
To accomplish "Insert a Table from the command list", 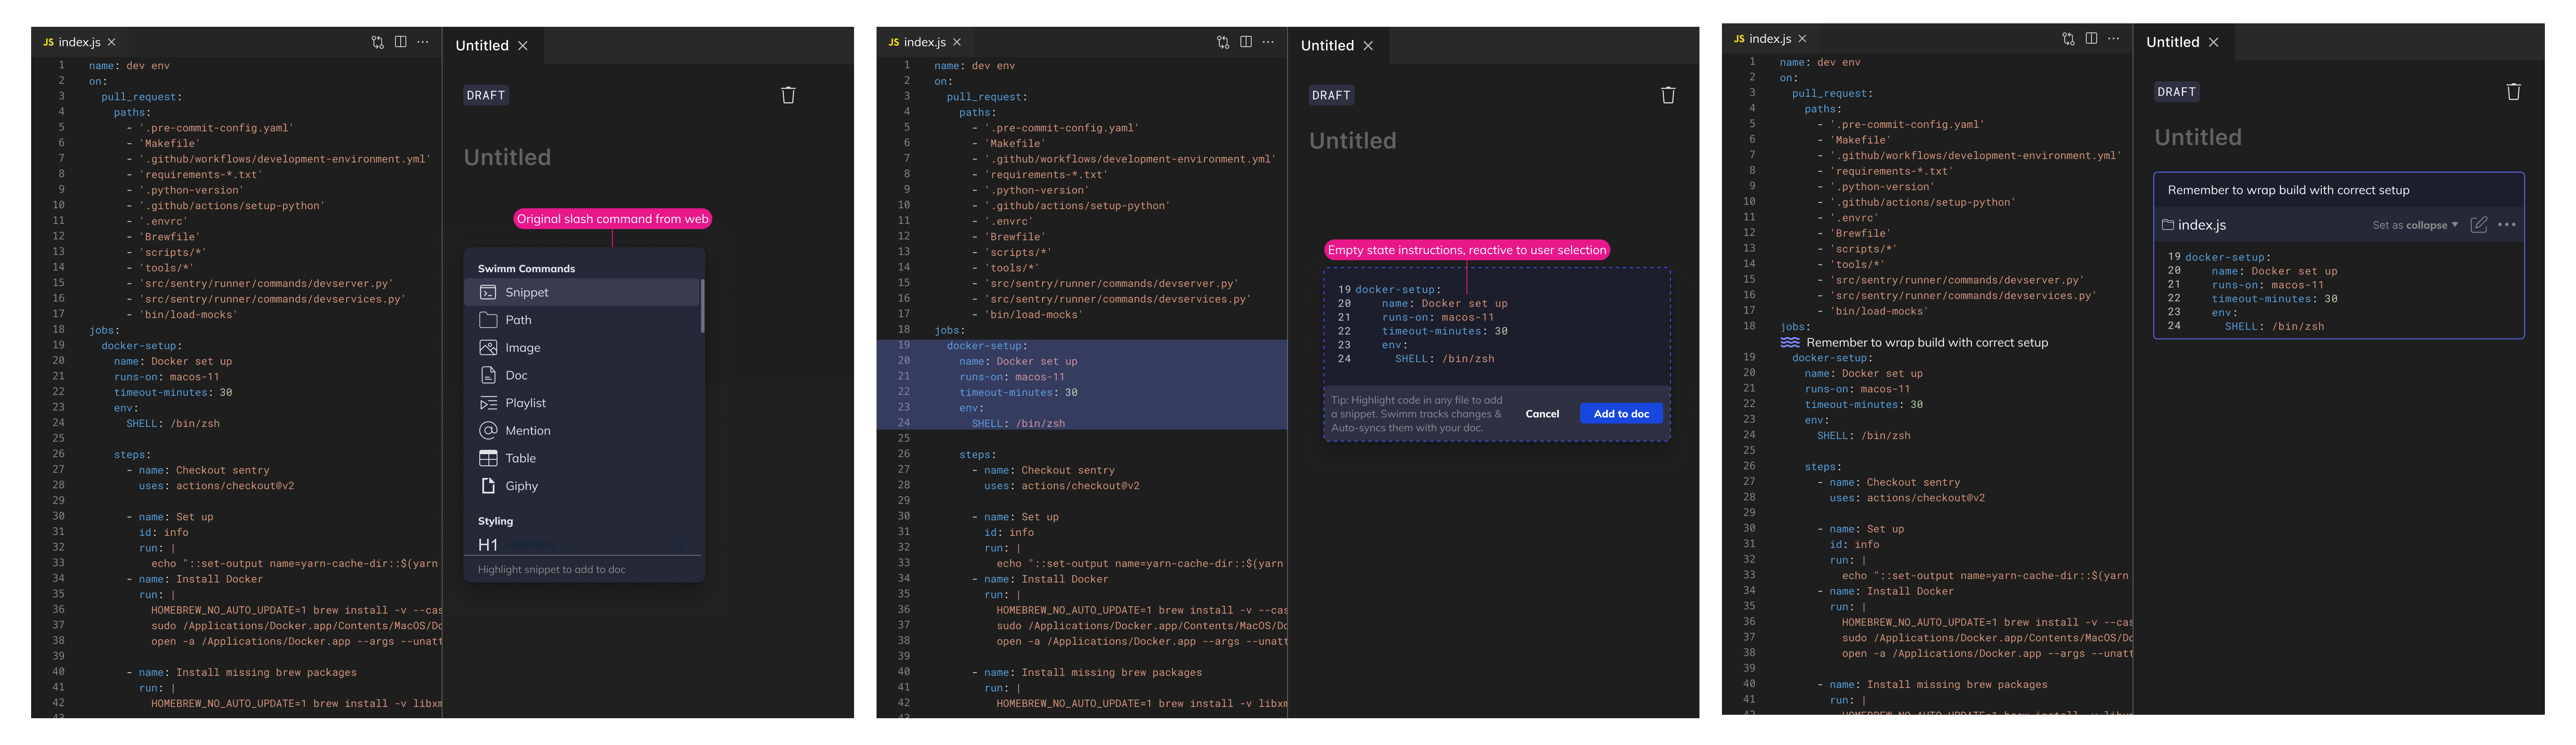I will pyautogui.click(x=520, y=458).
